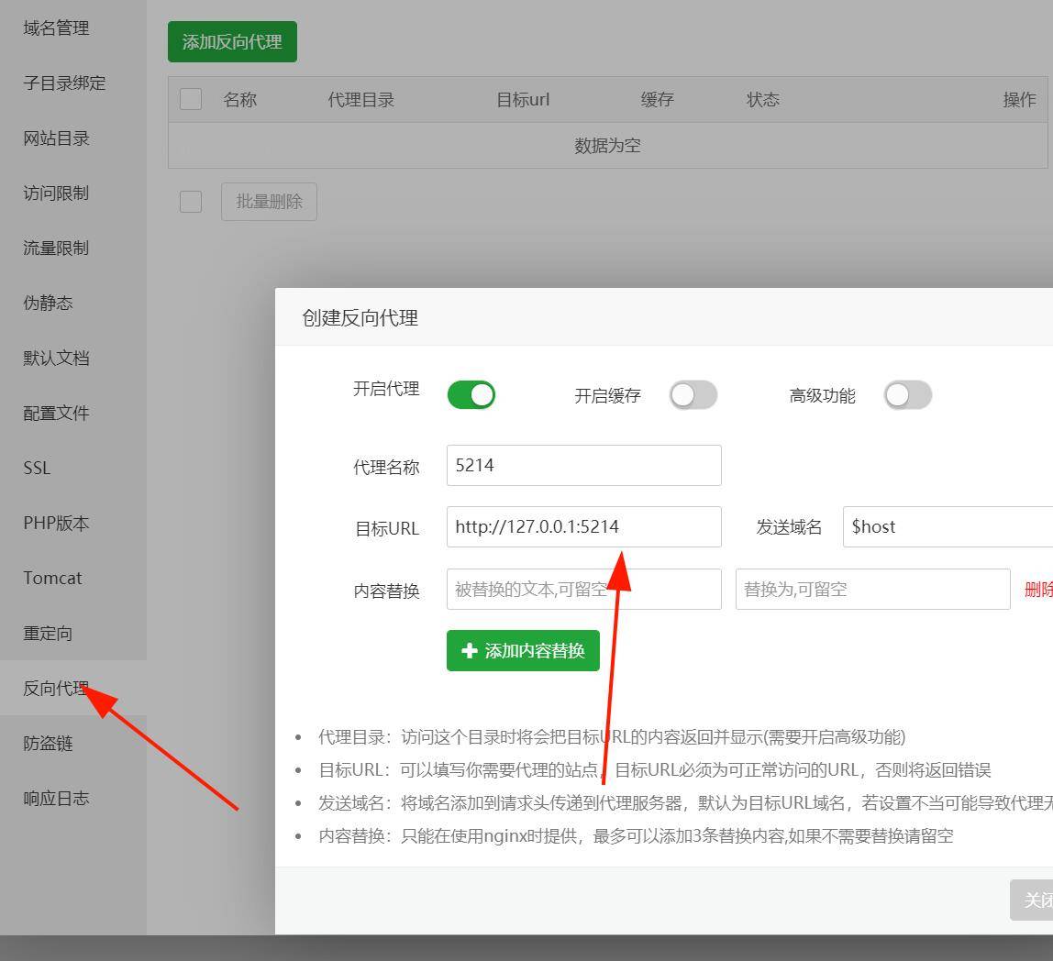Open the Tomcat section
1053x961 pixels.
tap(52, 578)
